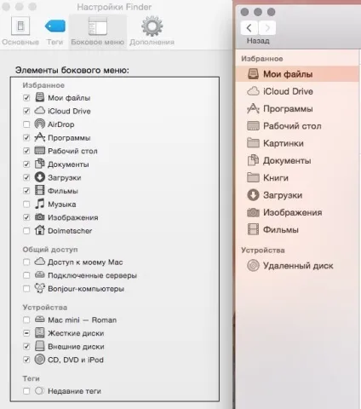This screenshot has height=409, width=361.
Task: Enable the Недавние теги checkbox
Action: [x=26, y=391]
